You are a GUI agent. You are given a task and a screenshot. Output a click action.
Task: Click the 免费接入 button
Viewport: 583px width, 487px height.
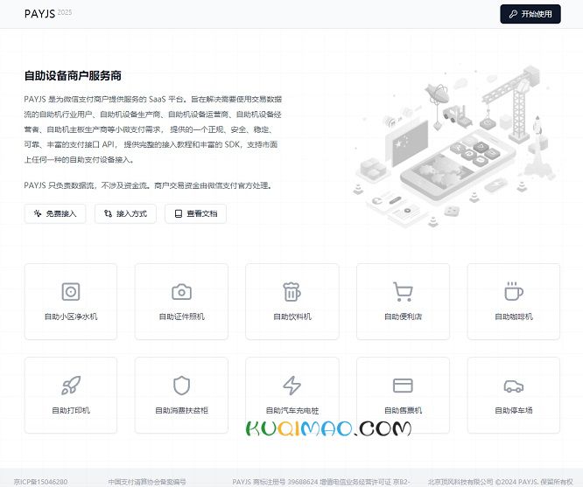tap(55, 213)
